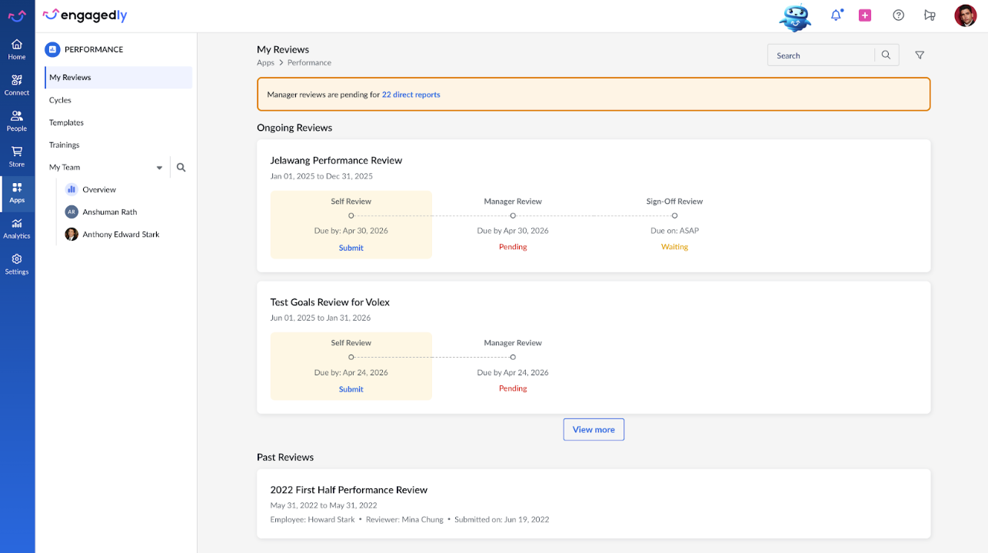Click the pink plus quick-add icon
The image size is (988, 553).
coord(865,15)
